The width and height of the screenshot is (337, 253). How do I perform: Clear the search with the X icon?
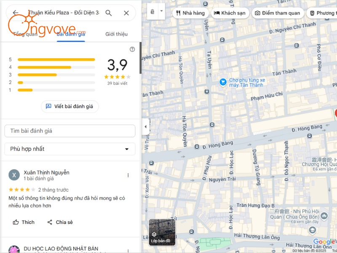click(126, 13)
